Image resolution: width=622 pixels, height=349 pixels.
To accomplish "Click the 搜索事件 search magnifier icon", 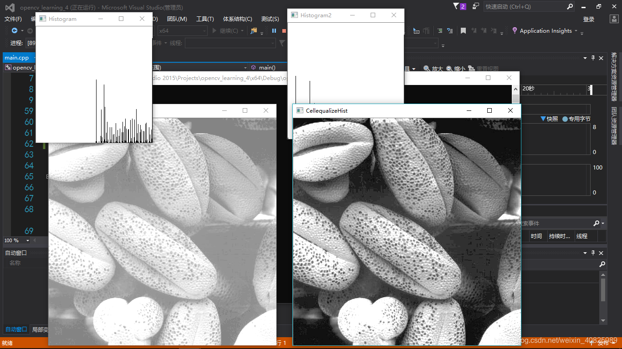I will tap(597, 224).
